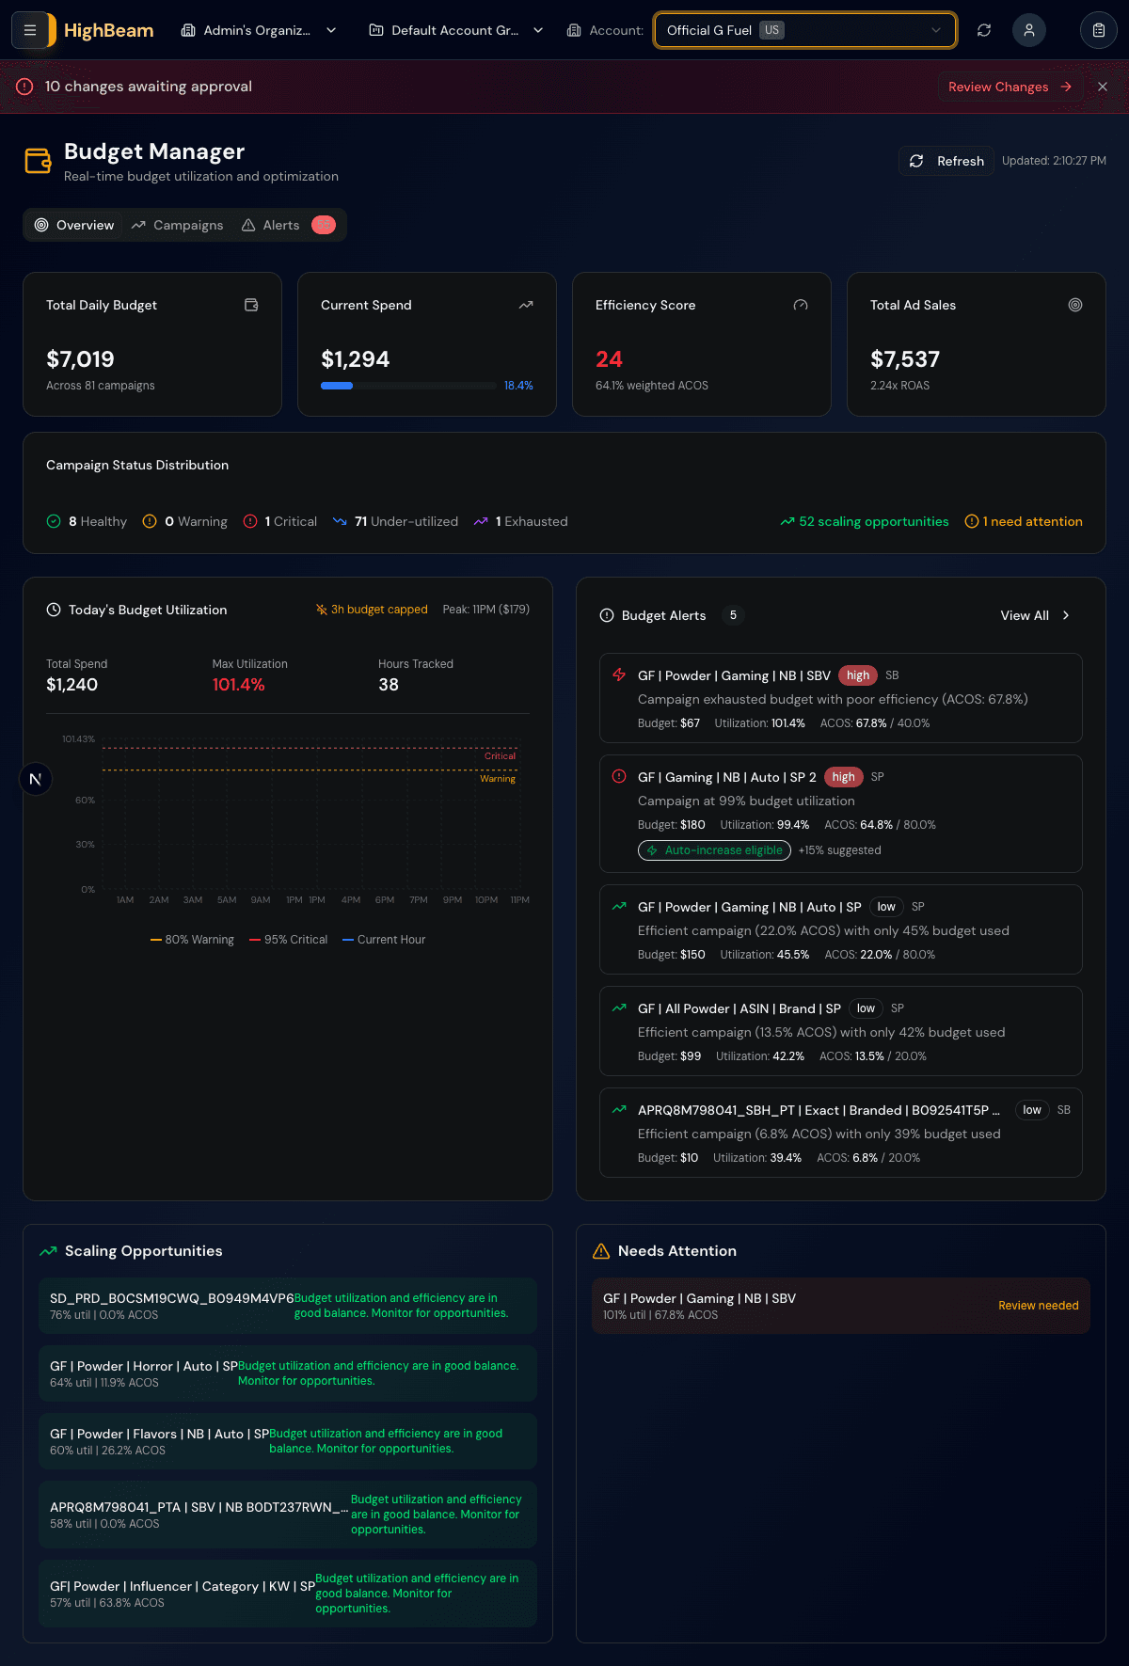Click the Budget Alerts info icon
Image resolution: width=1129 pixels, height=1666 pixels.
coord(607,615)
